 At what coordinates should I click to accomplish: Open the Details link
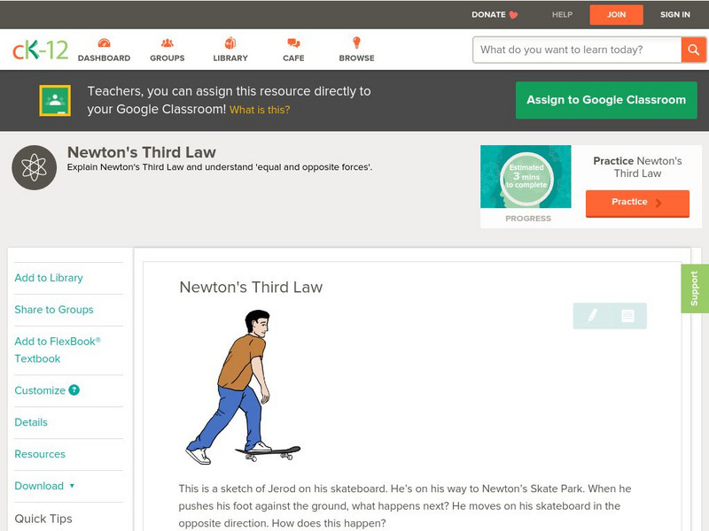pos(31,423)
